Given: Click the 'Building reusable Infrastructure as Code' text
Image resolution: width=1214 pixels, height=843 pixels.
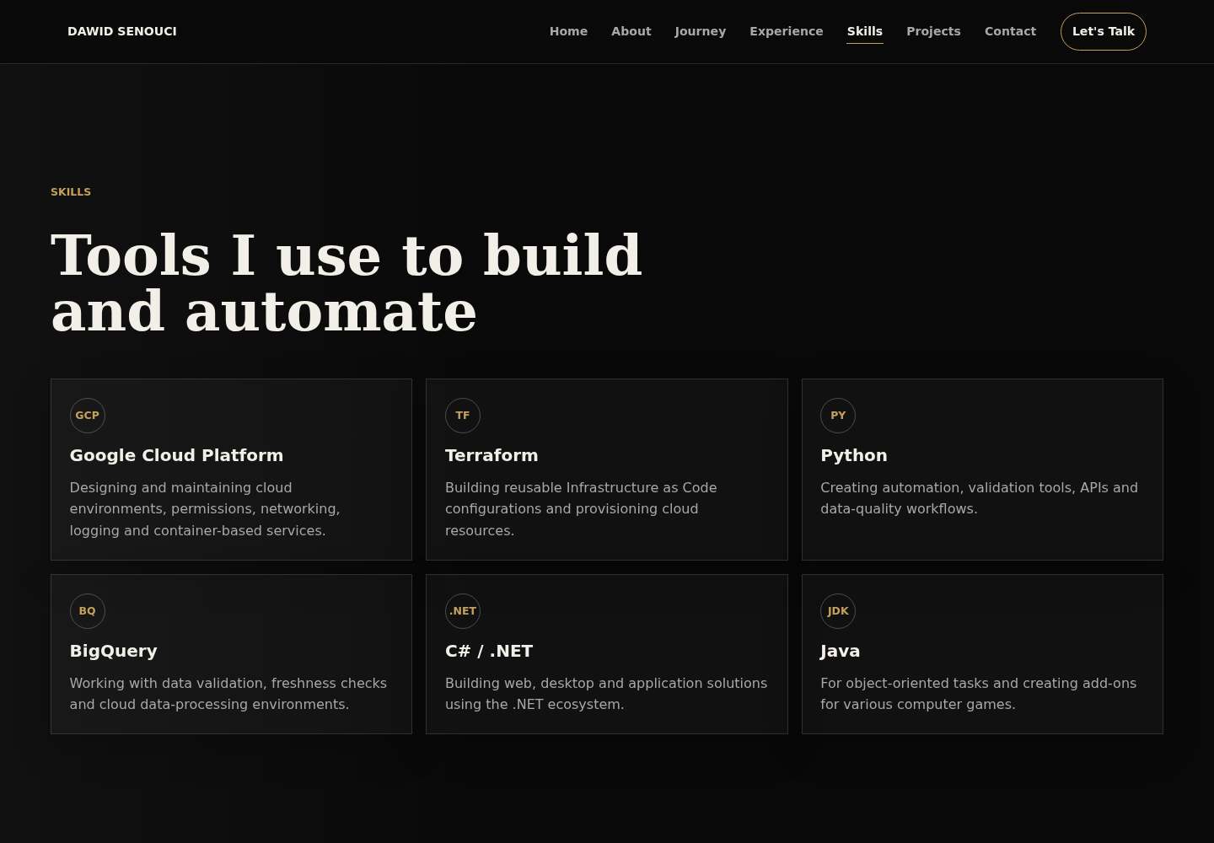Looking at the screenshot, I should coord(581,509).
